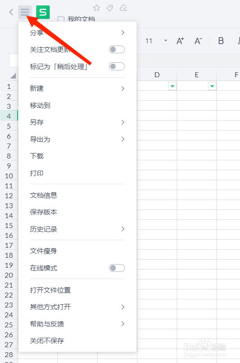The width and height of the screenshot is (240, 363).
Task: Decrease font size with A- icon
Action: pyautogui.click(x=198, y=41)
